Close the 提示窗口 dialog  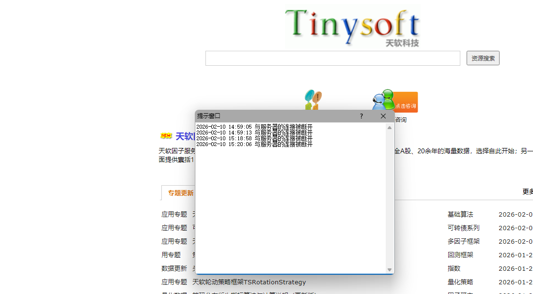tap(383, 117)
